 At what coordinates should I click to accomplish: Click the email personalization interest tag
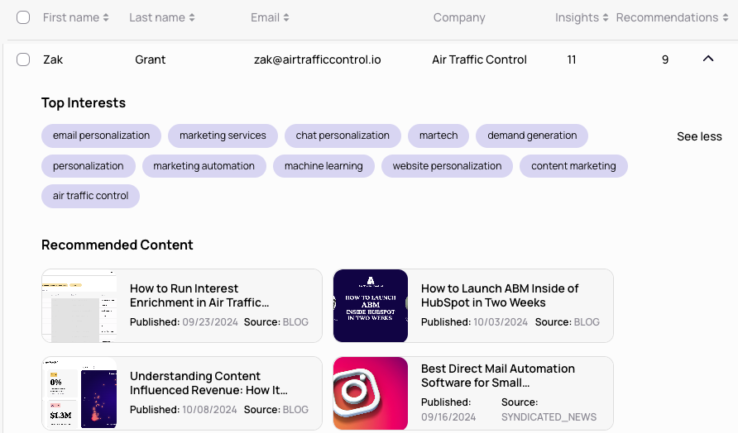[x=101, y=136]
